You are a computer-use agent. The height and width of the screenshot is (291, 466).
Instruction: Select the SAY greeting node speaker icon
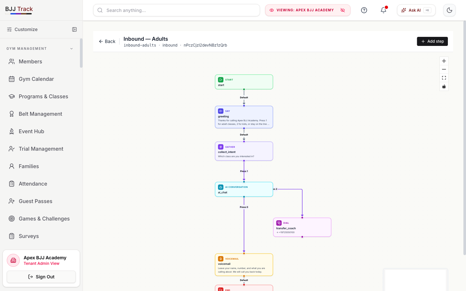pos(221,111)
